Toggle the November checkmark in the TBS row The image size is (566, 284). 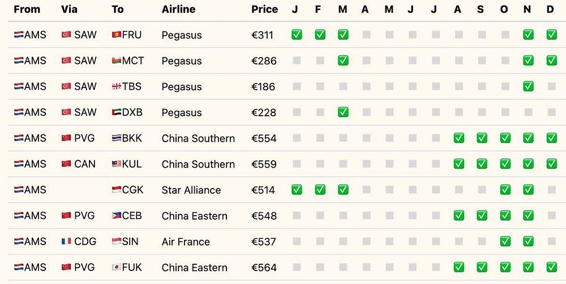pyautogui.click(x=528, y=86)
